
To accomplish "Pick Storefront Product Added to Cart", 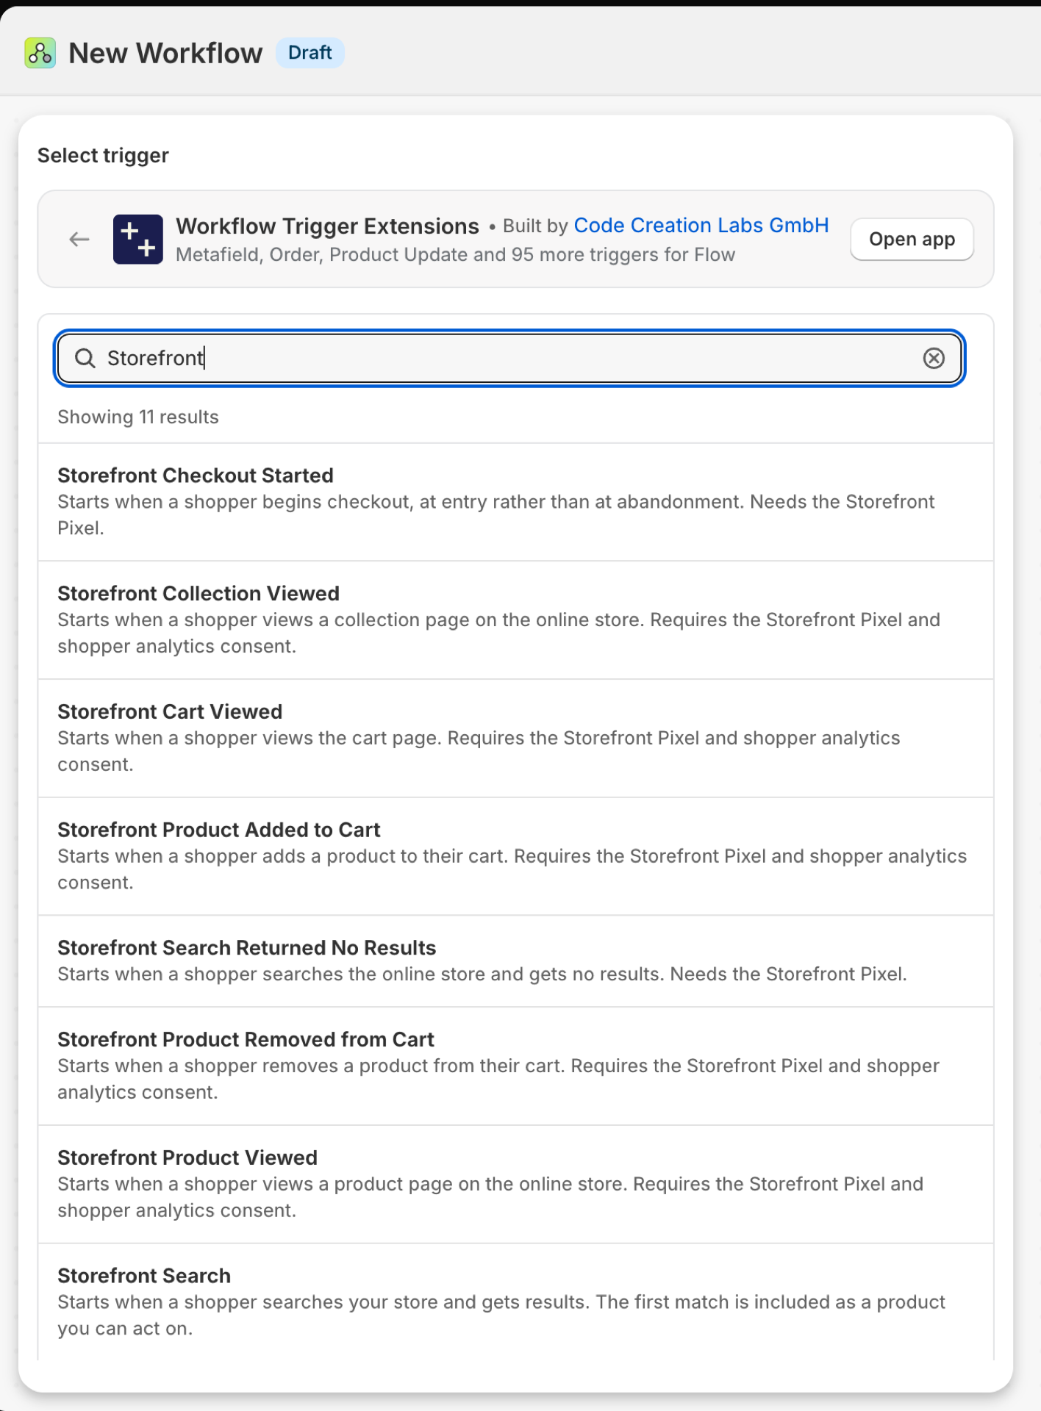I will tap(516, 856).
